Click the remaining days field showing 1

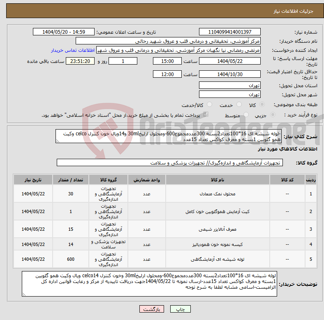tap(123, 61)
